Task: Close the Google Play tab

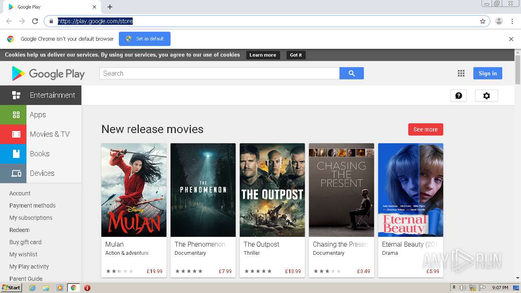Action: click(x=94, y=7)
